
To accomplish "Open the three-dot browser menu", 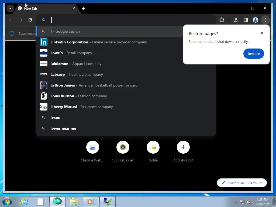I will click(x=265, y=20).
